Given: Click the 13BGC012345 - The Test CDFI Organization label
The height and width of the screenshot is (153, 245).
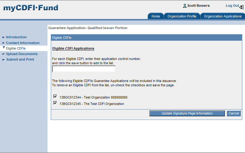Looking at the screenshot, I should pos(92,104).
